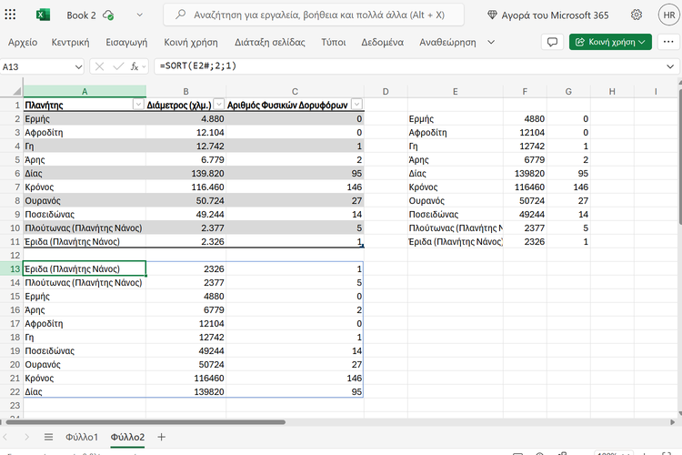
Task: Open the all sheets list icon
Action: (x=49, y=438)
